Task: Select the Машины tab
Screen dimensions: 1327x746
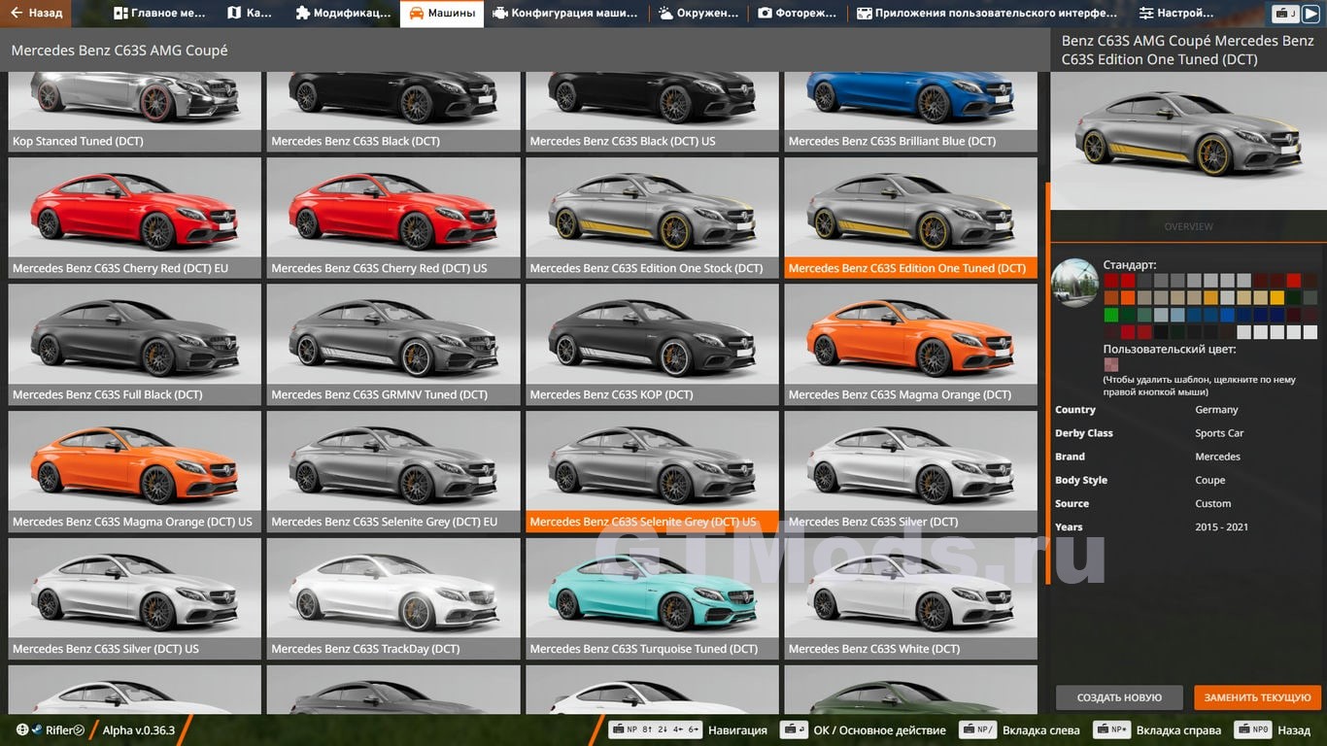Action: [442, 14]
